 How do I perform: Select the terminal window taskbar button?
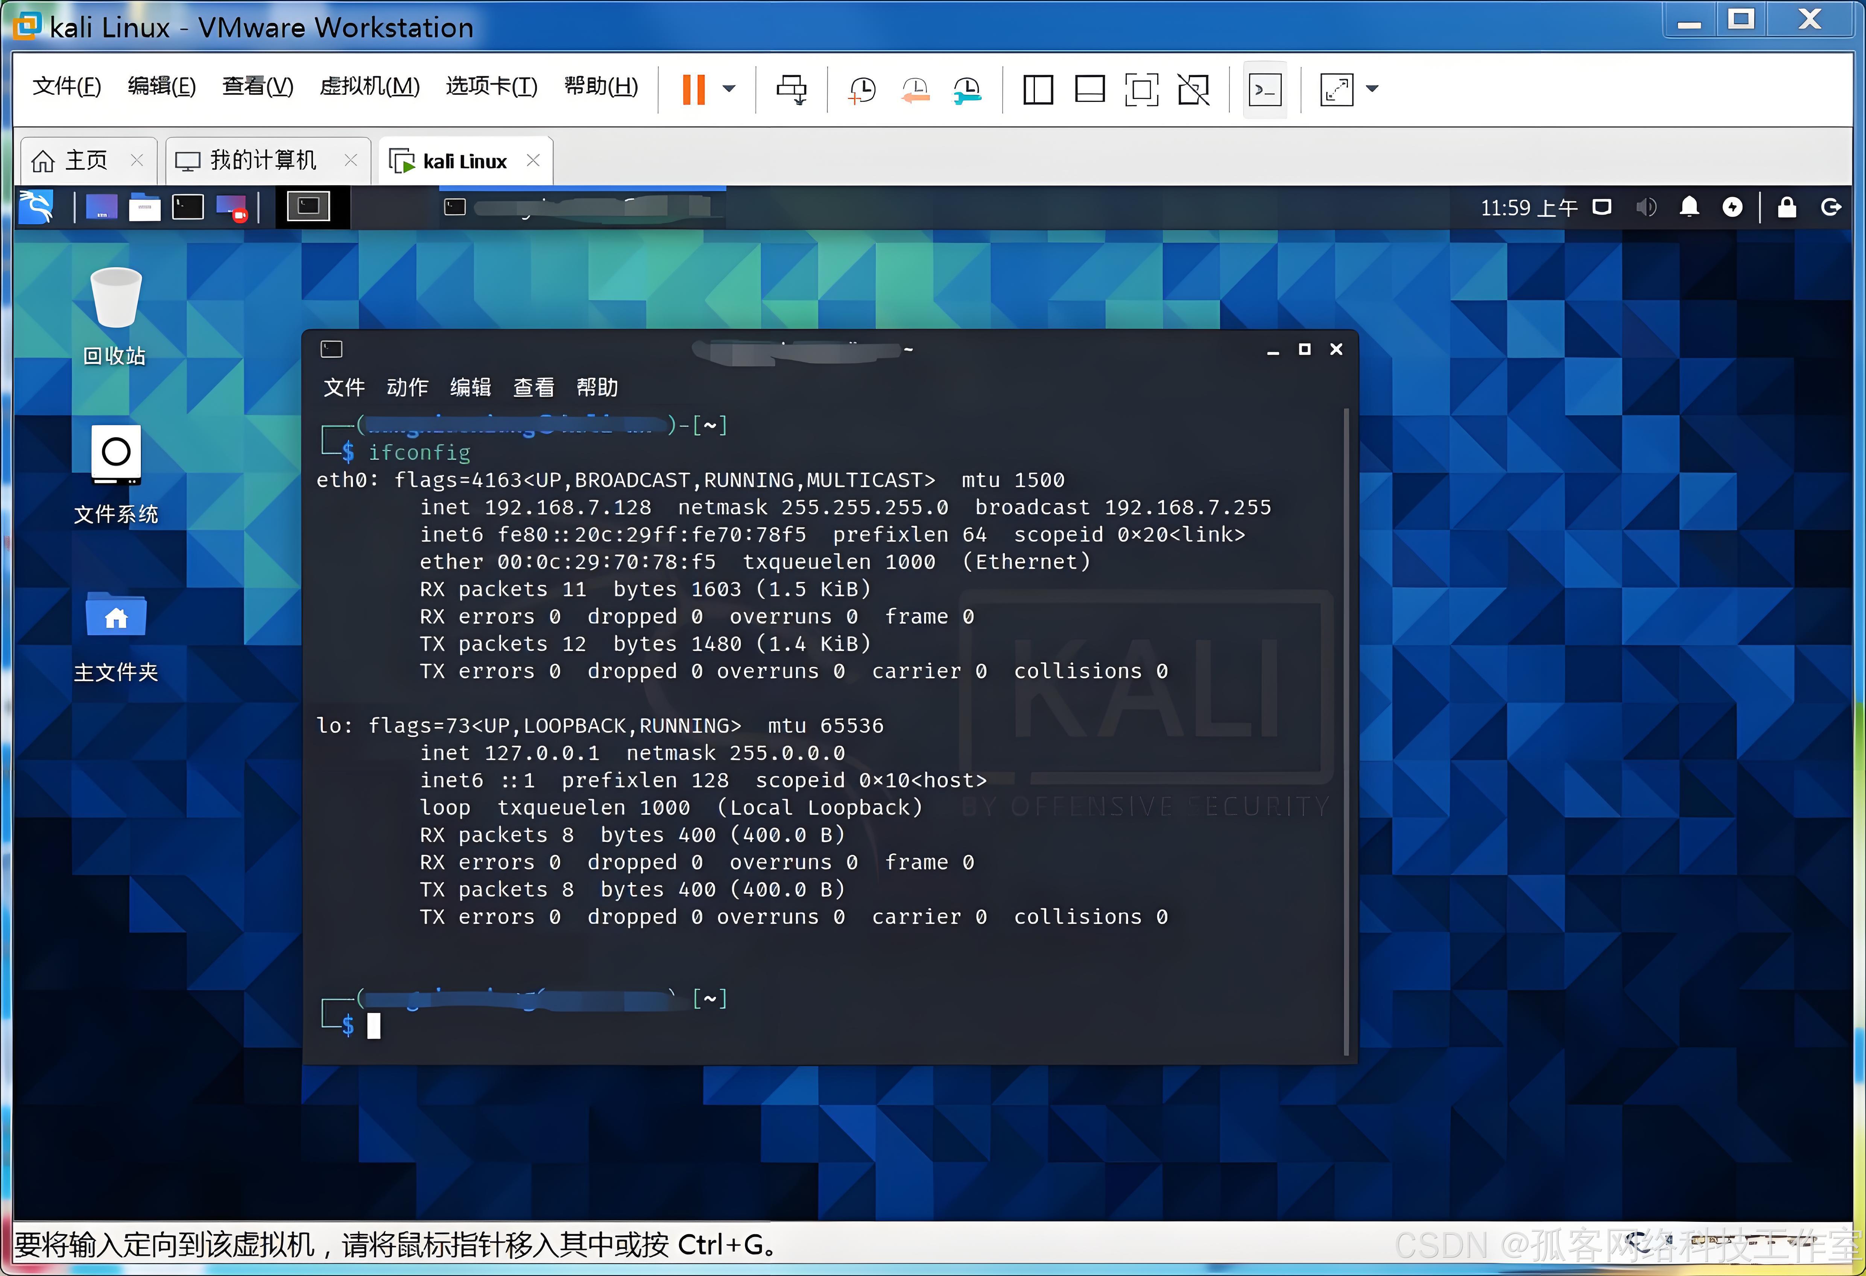pyautogui.click(x=583, y=207)
